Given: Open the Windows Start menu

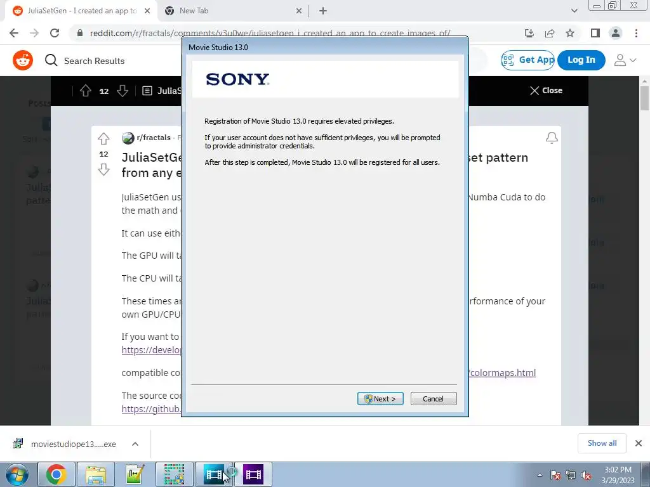Looking at the screenshot, I should coord(16,474).
